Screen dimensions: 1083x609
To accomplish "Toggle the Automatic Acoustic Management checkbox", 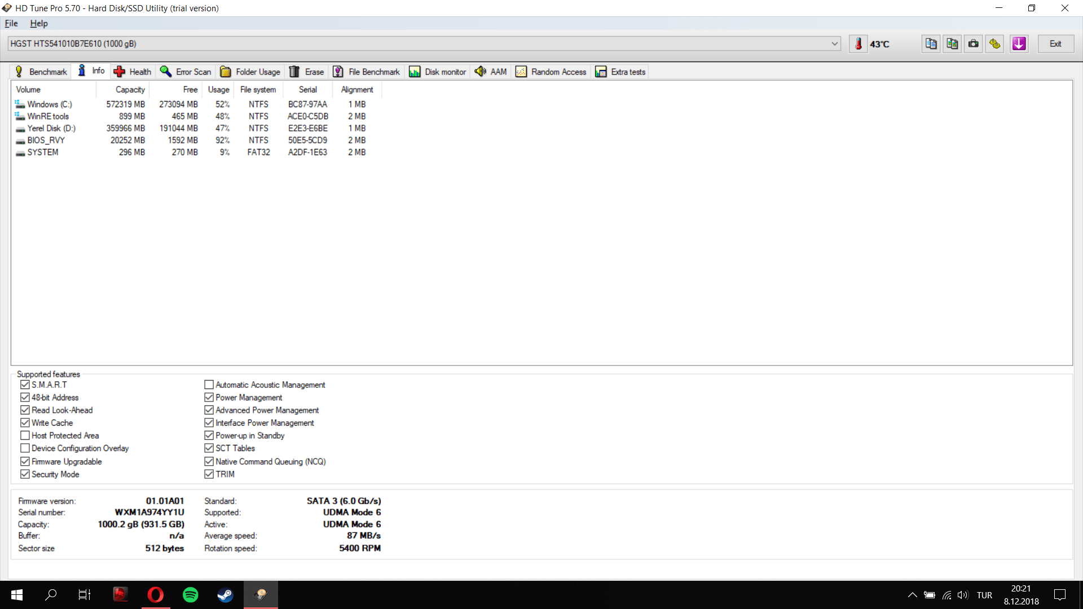I will (x=209, y=385).
